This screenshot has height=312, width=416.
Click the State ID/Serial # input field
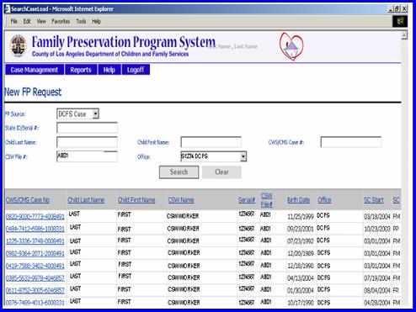pos(87,128)
